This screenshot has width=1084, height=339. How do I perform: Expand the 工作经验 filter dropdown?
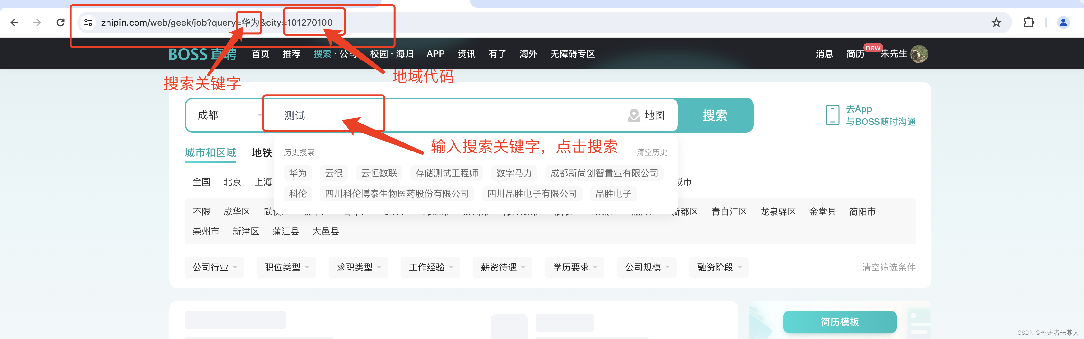click(x=431, y=267)
